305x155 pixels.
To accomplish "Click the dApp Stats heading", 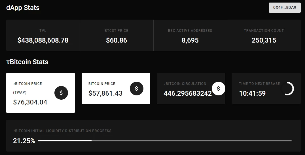I will click(x=23, y=8).
